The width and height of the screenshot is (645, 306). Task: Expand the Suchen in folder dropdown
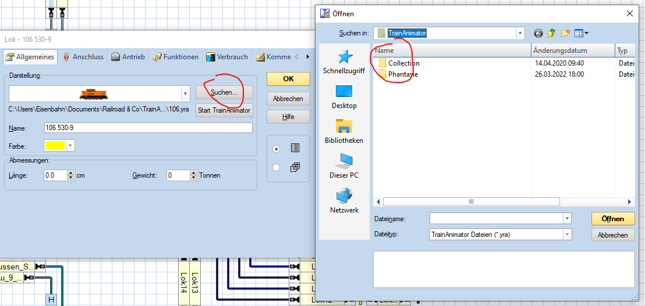tap(520, 34)
